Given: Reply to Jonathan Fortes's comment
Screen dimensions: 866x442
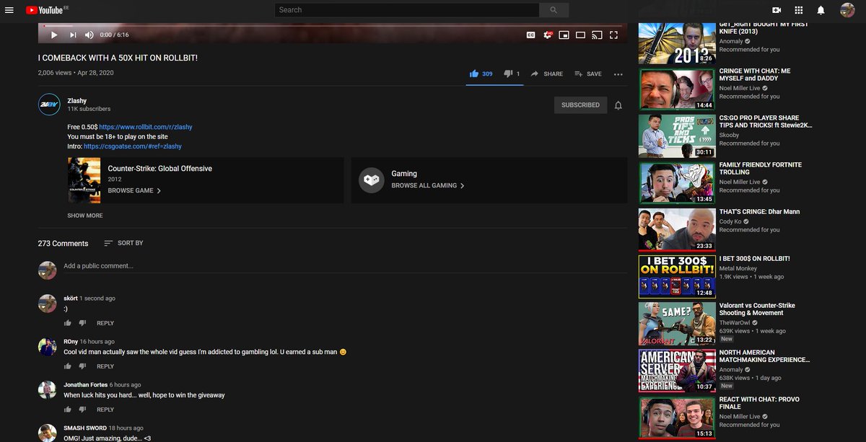Looking at the screenshot, I should click(x=105, y=410).
